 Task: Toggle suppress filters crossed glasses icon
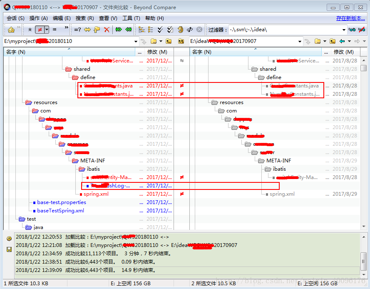[362, 30]
